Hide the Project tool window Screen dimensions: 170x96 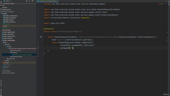(35, 1)
